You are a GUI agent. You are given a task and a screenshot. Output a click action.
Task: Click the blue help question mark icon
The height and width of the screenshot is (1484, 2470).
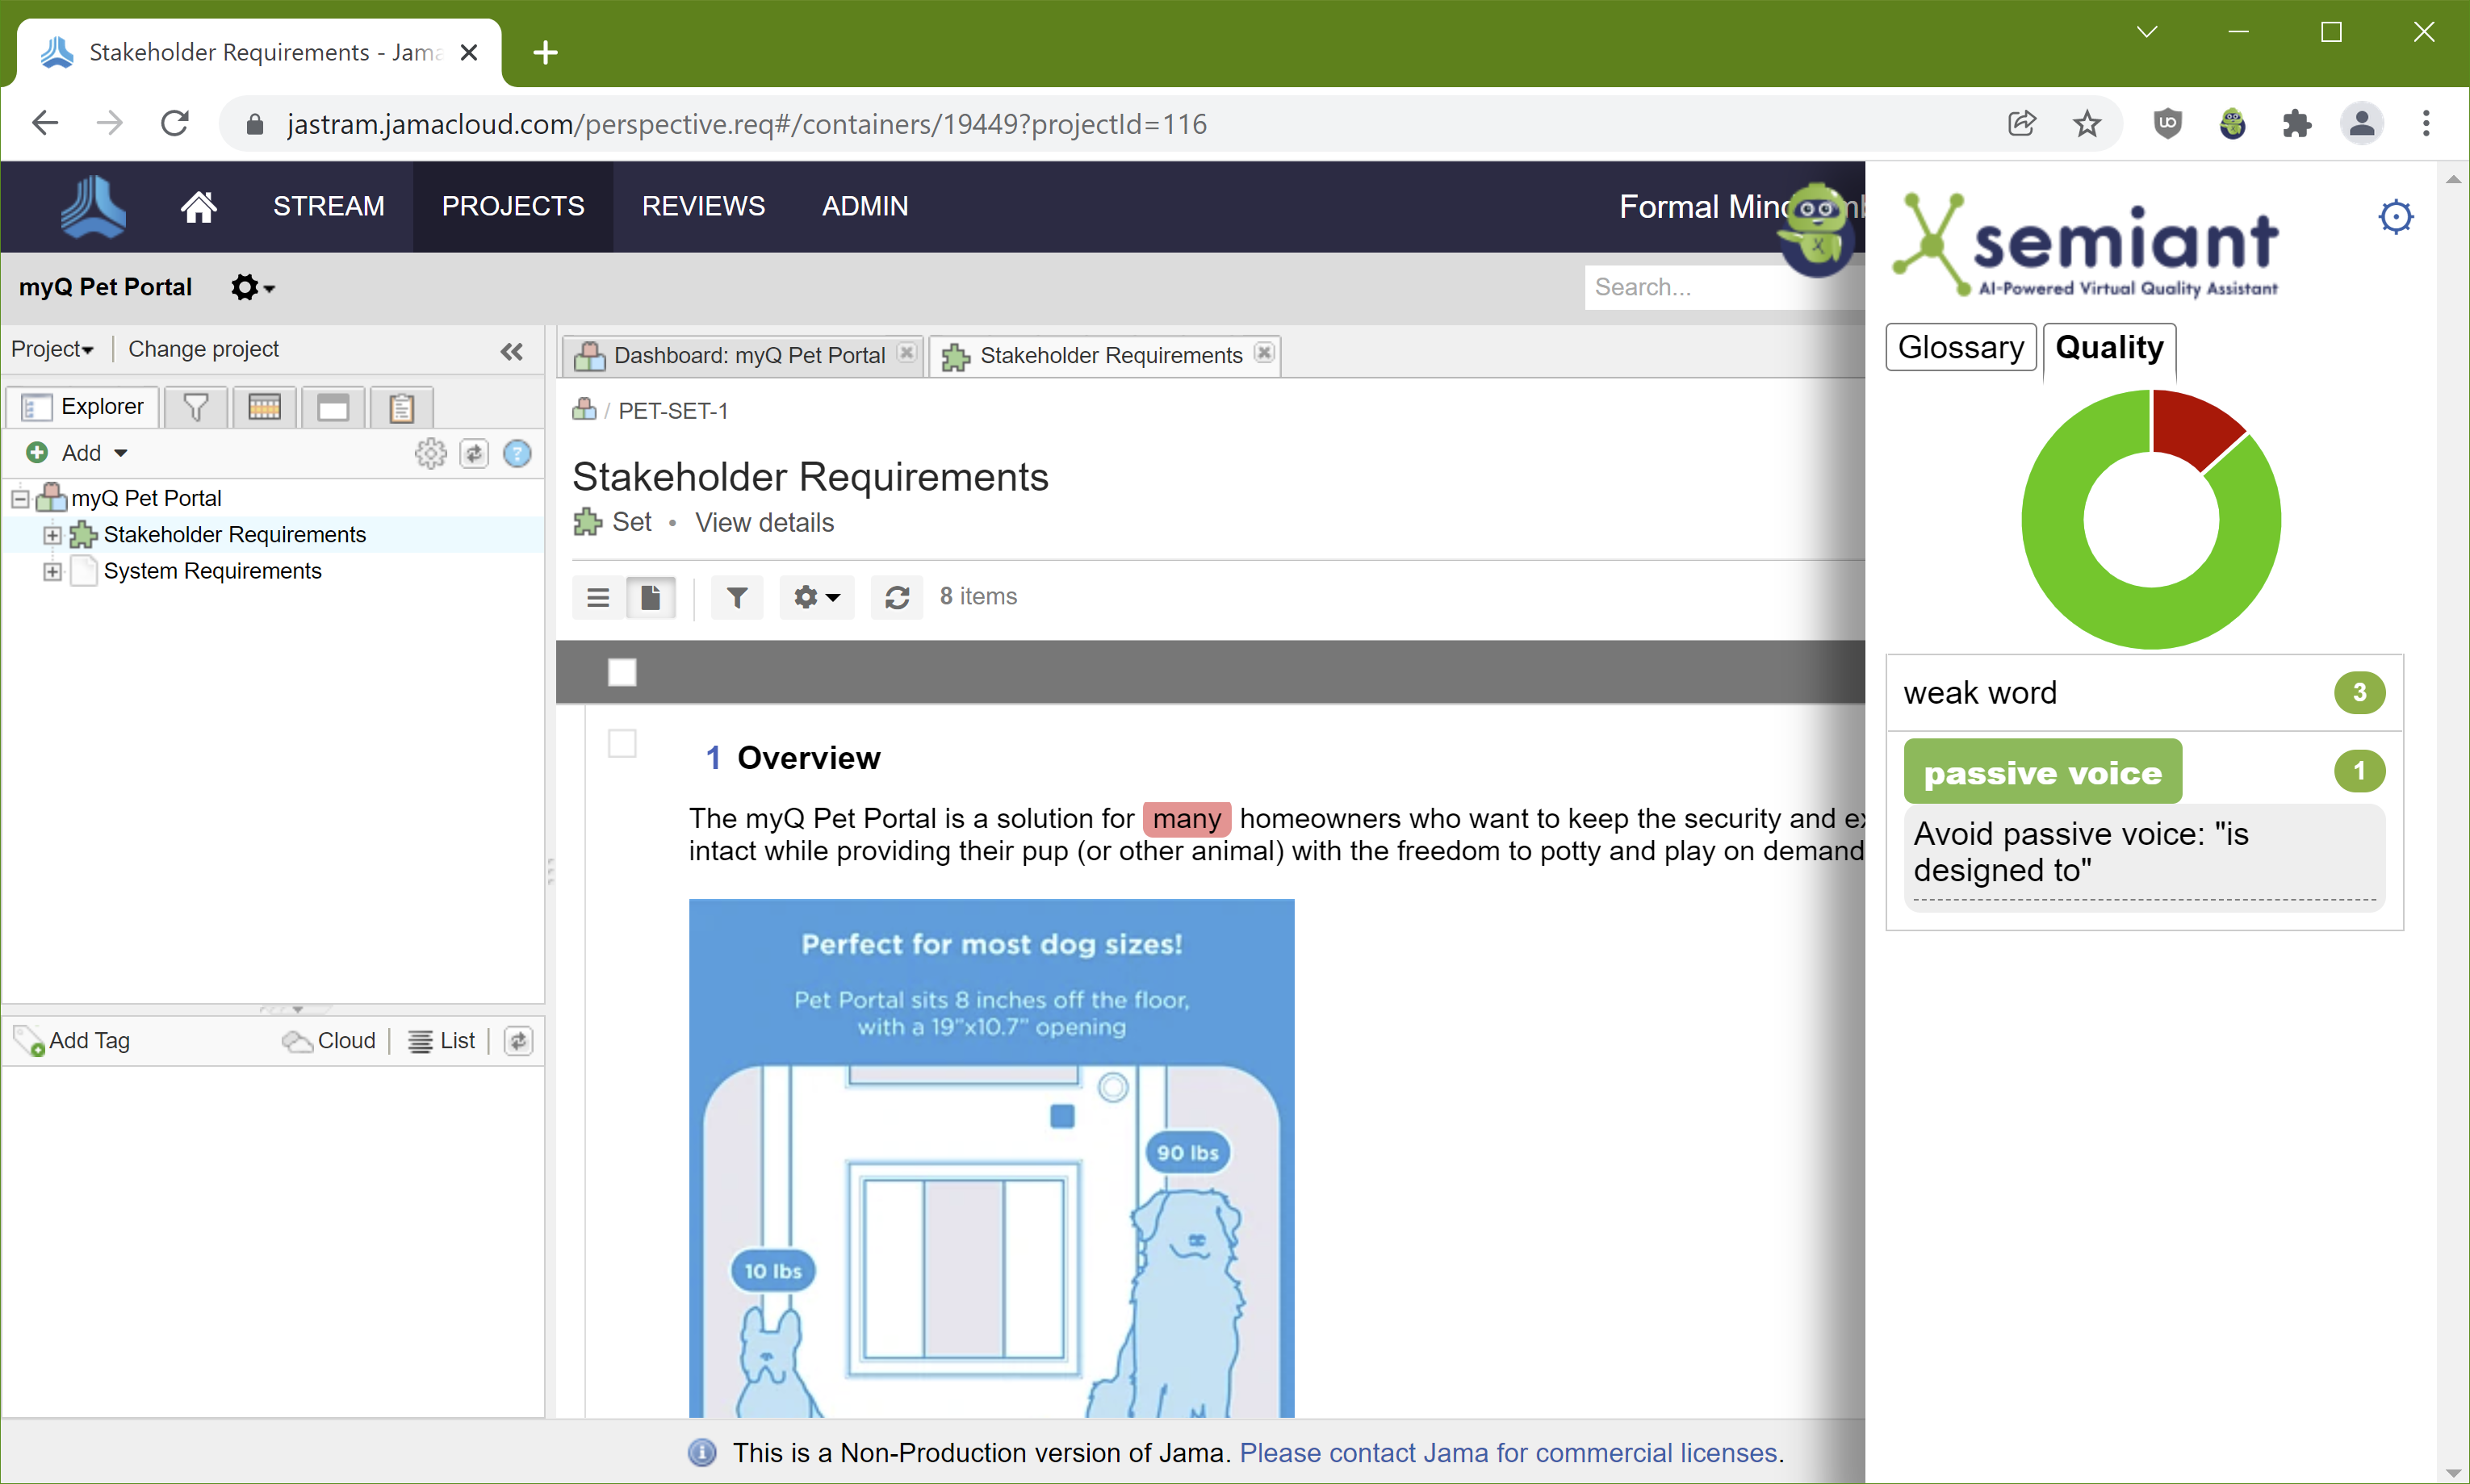pos(517,453)
